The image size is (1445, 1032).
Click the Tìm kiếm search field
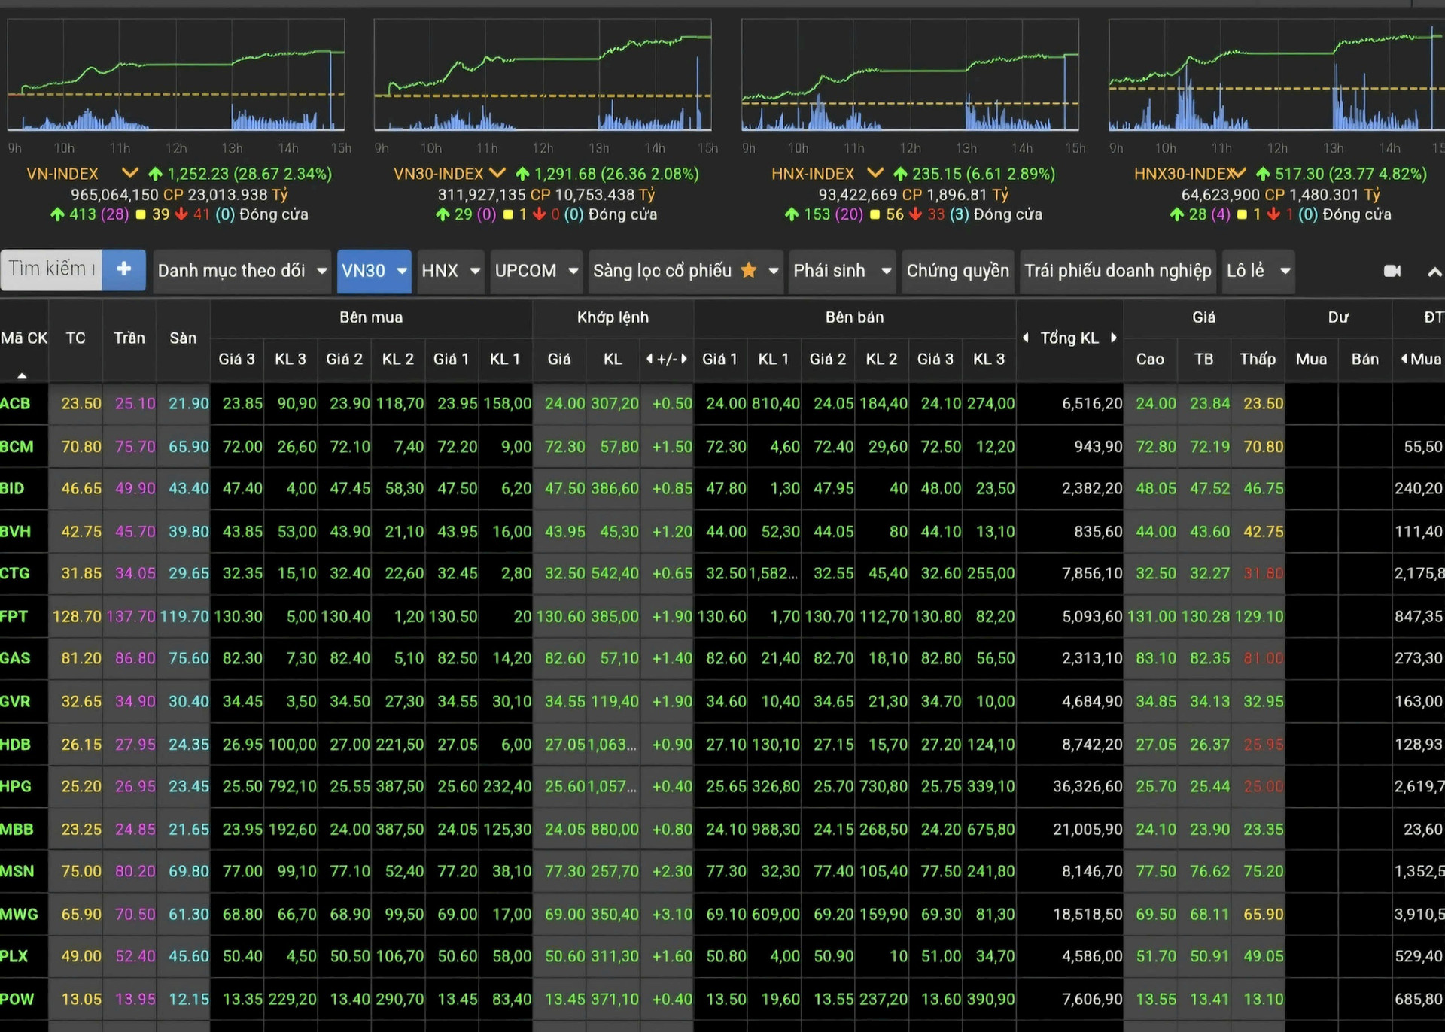51,269
